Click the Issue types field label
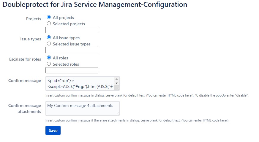 (31, 39)
